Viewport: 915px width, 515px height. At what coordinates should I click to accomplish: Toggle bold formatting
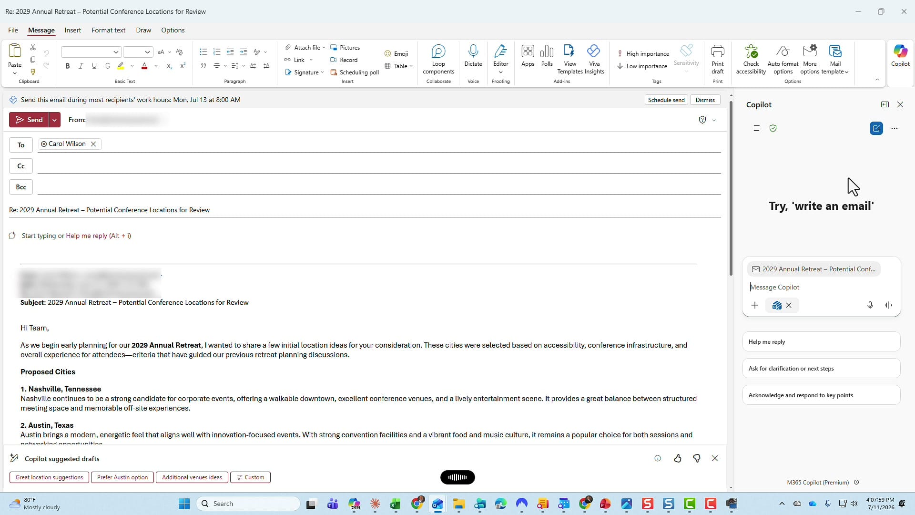click(68, 66)
